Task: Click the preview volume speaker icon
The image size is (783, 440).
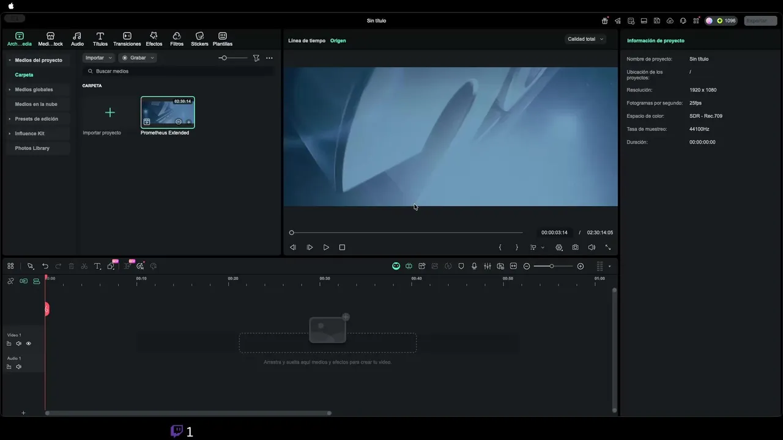Action: tap(592, 248)
